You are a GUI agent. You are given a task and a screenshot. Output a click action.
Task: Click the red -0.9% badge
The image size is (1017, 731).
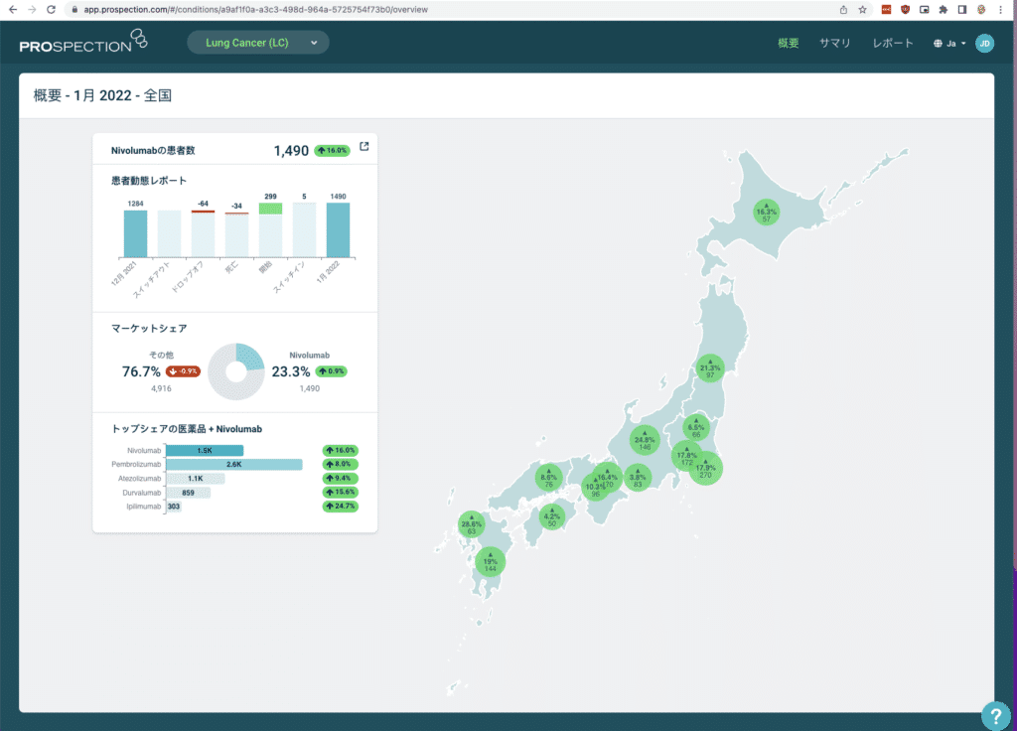[183, 371]
